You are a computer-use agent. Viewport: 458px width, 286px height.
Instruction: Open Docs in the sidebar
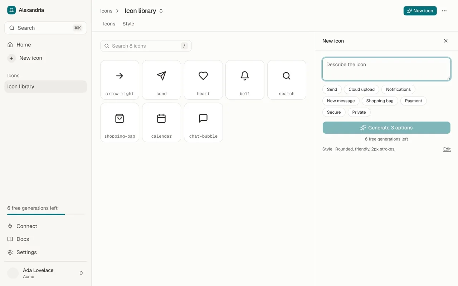[45, 239]
